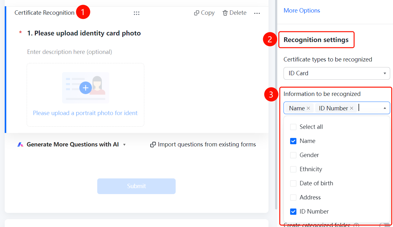Tick the Gender checkbox
The width and height of the screenshot is (393, 227).
point(293,155)
